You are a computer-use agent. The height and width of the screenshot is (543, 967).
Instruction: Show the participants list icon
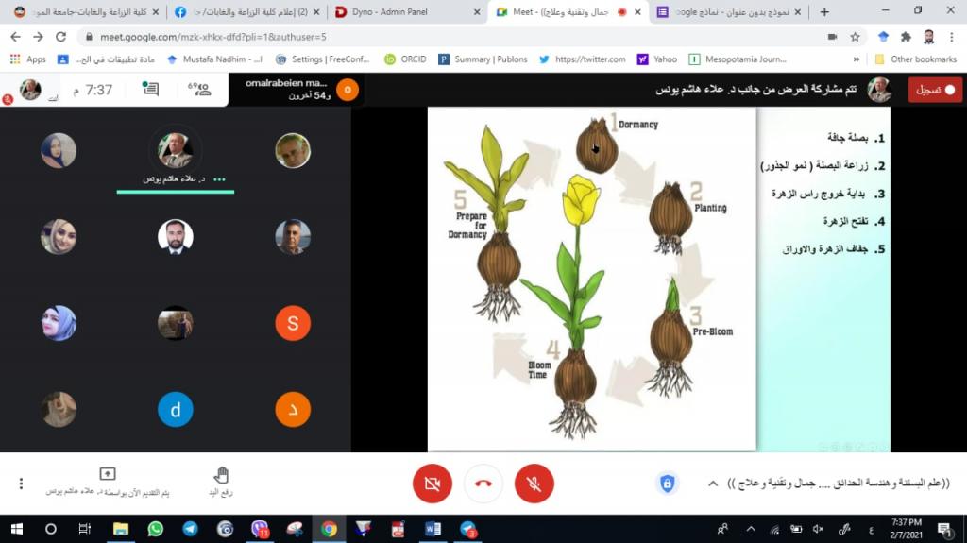[201, 90]
